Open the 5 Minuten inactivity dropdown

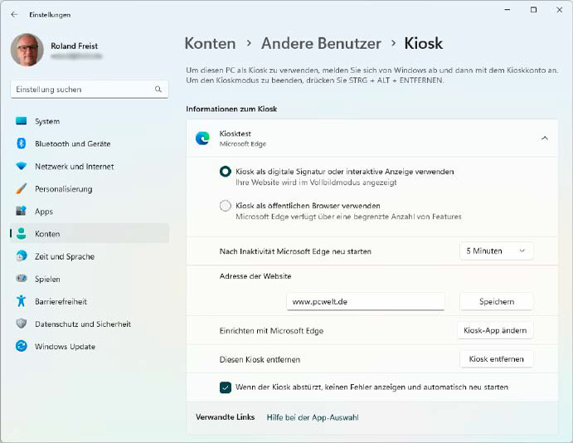pos(496,251)
